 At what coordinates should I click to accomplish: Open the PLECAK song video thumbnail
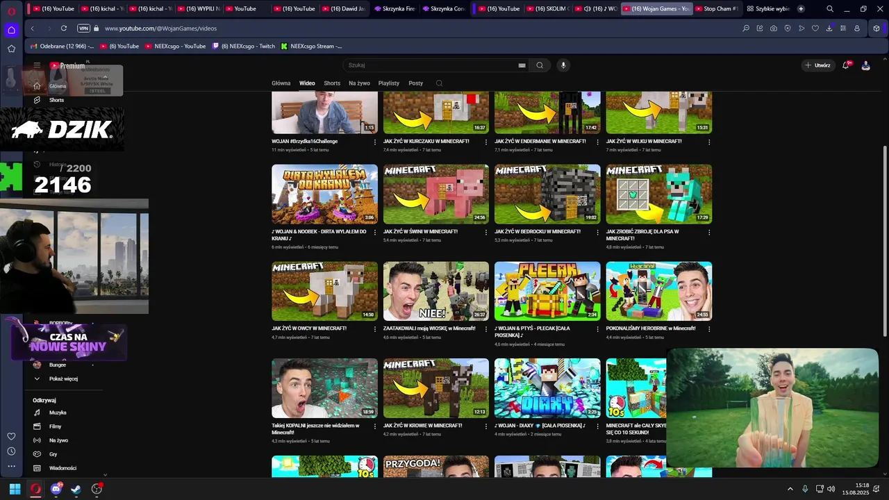click(x=547, y=291)
